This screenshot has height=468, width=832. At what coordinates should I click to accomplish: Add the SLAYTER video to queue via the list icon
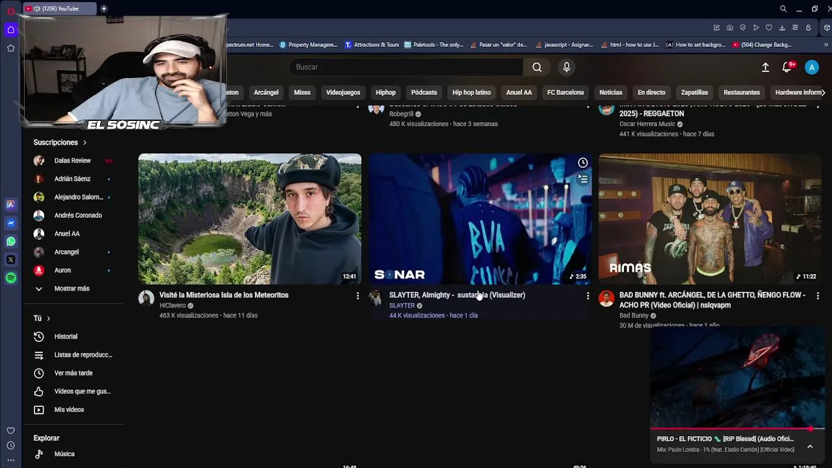583,179
